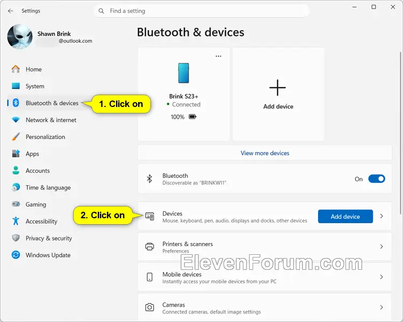Screen dimensions: 403x322
Task: Click the Bluetooth sidebar icon
Action: [16, 103]
